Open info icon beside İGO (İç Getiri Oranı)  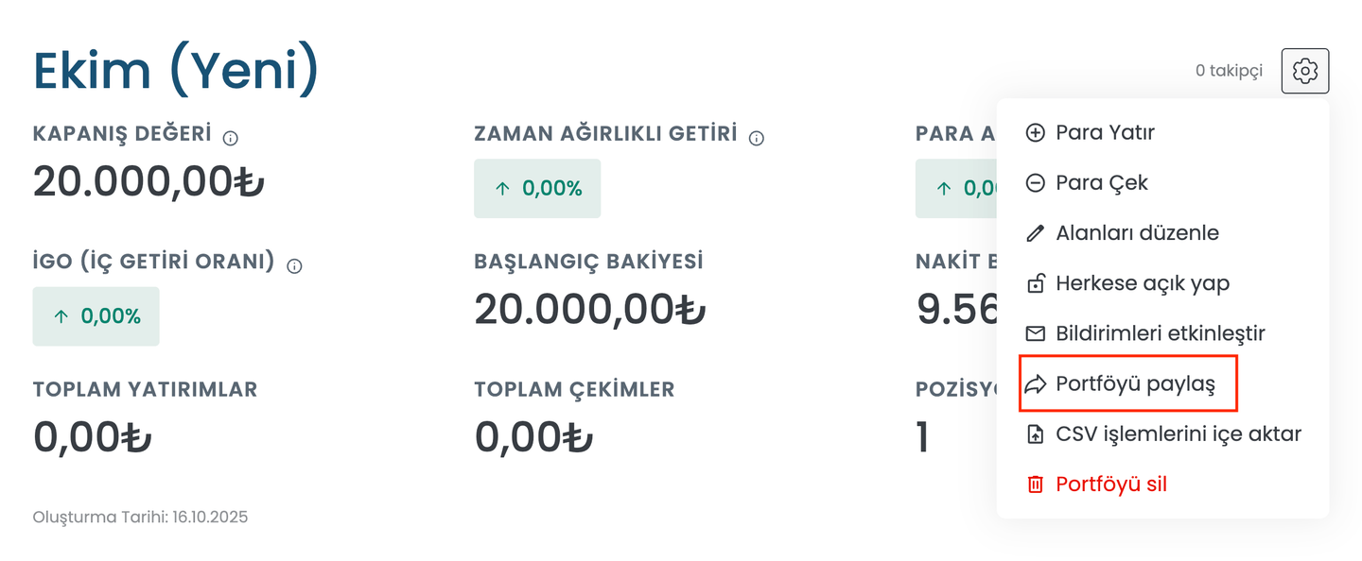294,266
